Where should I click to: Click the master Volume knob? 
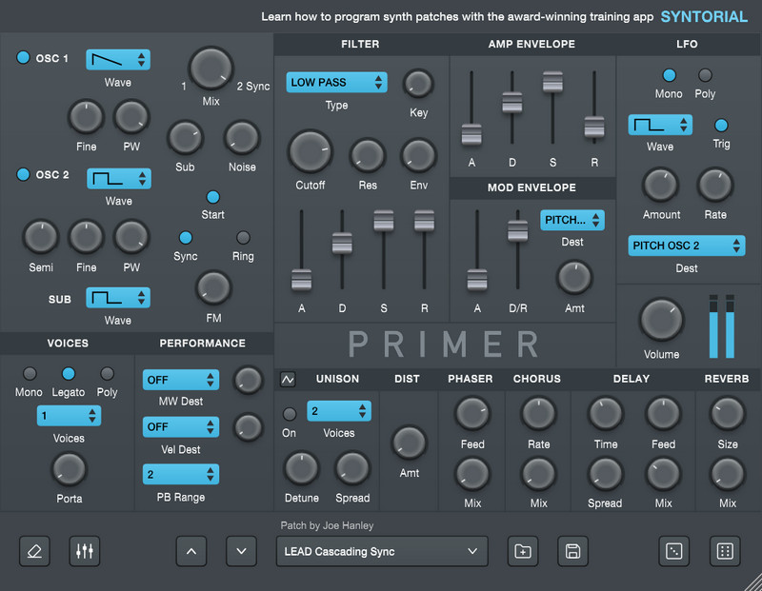pyautogui.click(x=661, y=320)
